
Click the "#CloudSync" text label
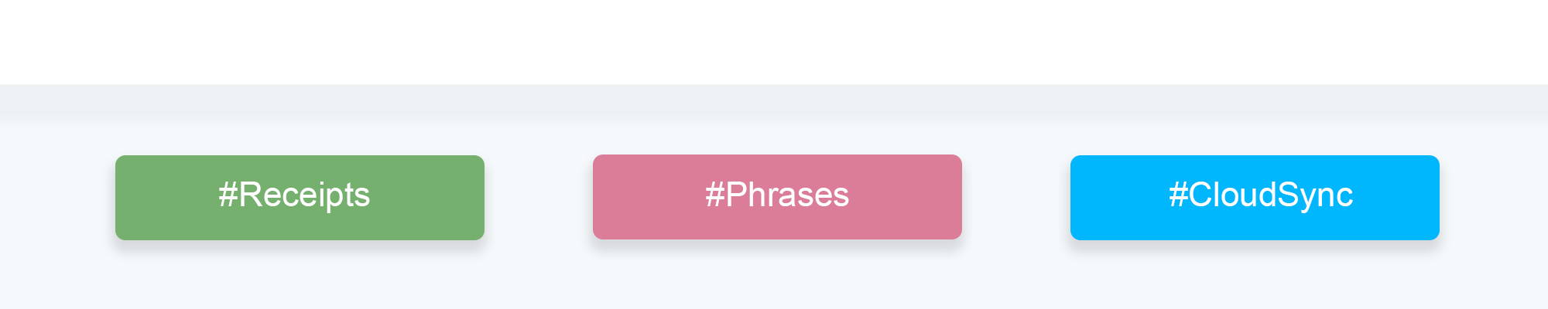[x=1261, y=195]
